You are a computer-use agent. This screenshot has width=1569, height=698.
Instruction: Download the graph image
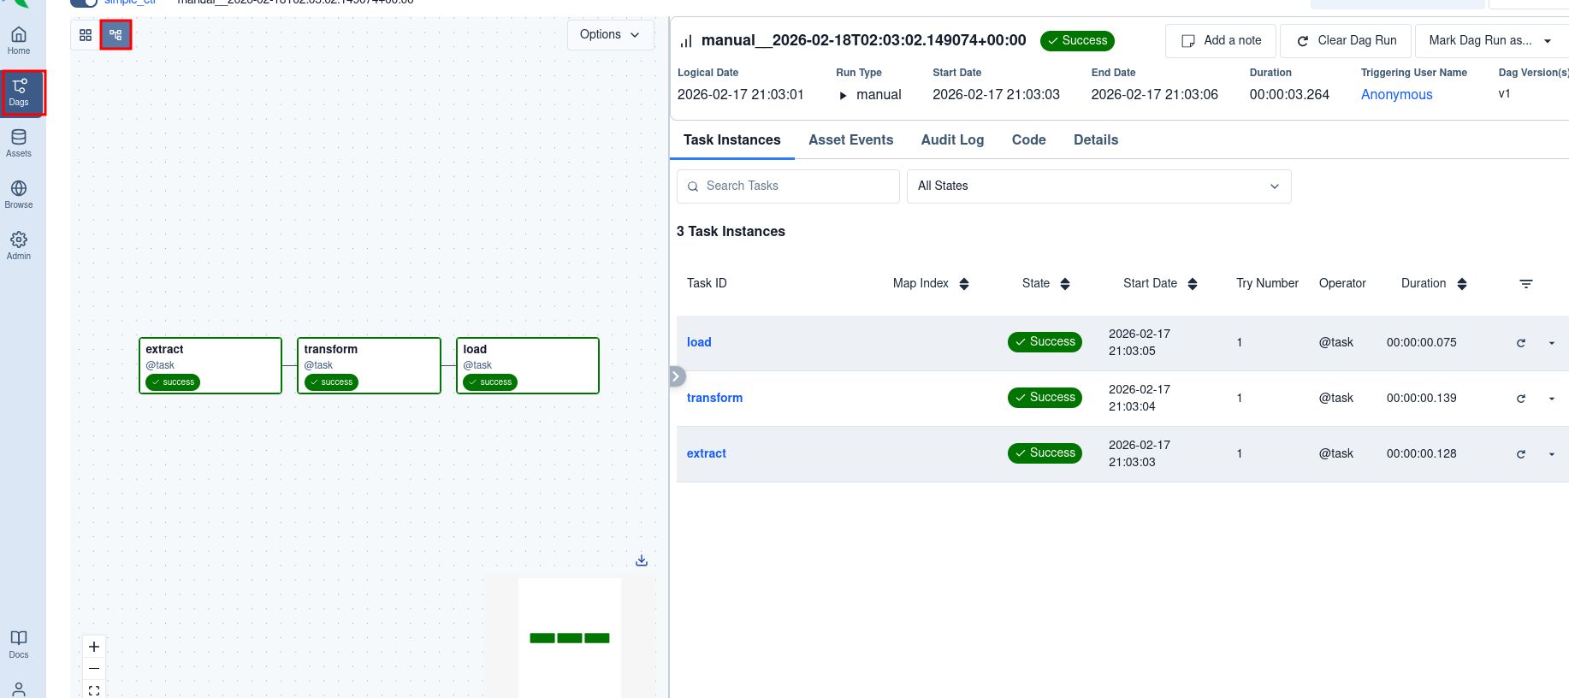click(x=642, y=560)
